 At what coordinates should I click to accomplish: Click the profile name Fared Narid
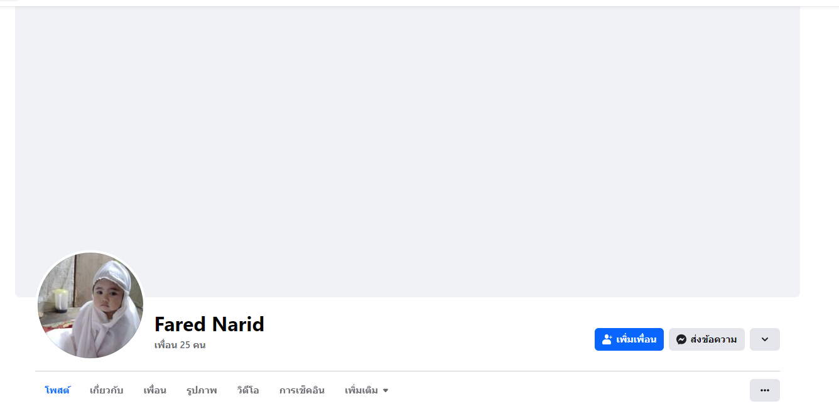(209, 324)
